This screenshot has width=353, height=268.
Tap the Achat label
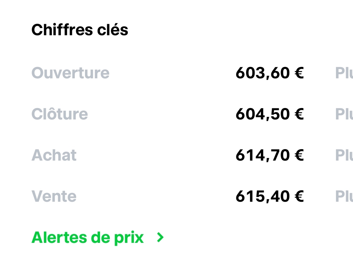(54, 155)
